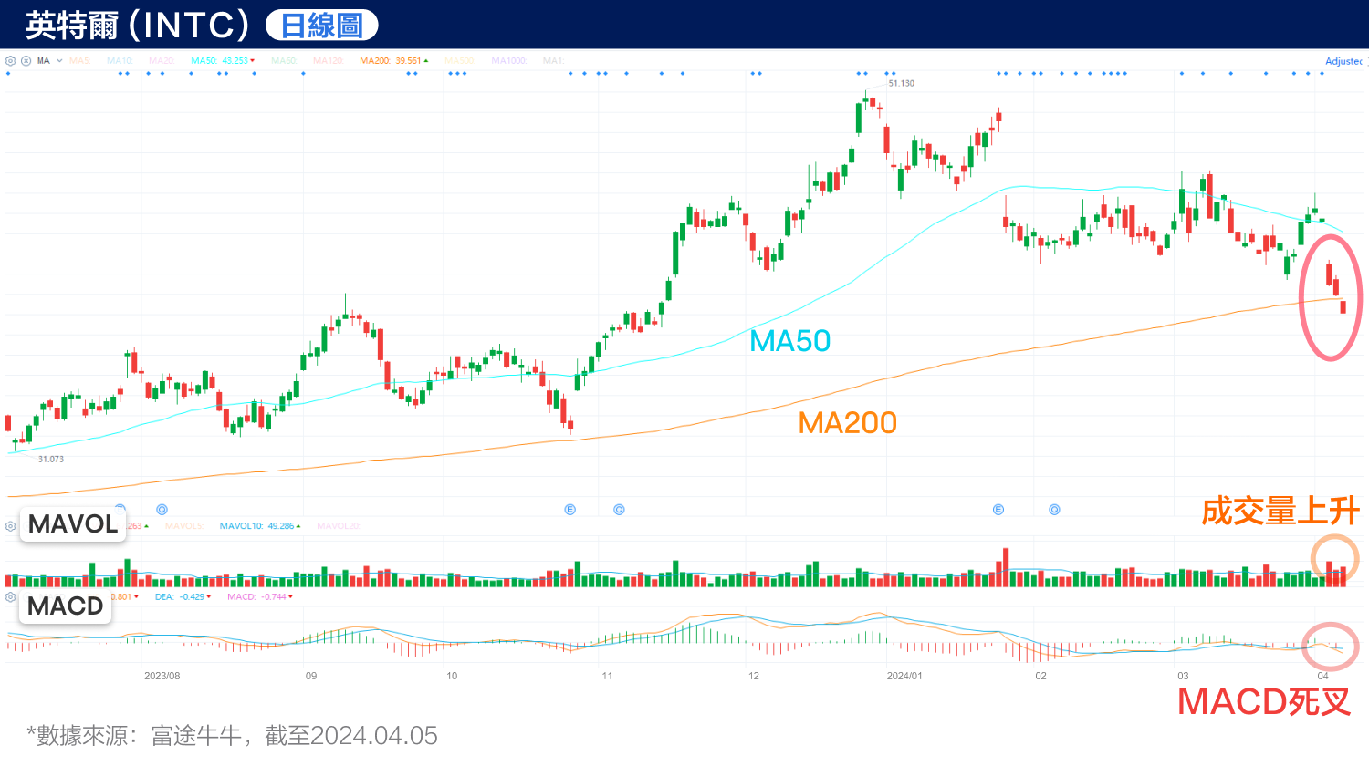Viewport: 1369px width, 766px height.
Task: Click the MA200 value 39.561
Action: 408,60
